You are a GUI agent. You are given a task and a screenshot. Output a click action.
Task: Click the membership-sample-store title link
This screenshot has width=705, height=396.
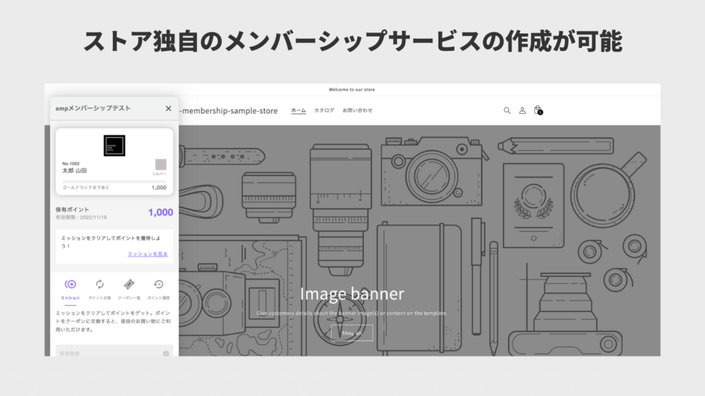click(x=229, y=111)
